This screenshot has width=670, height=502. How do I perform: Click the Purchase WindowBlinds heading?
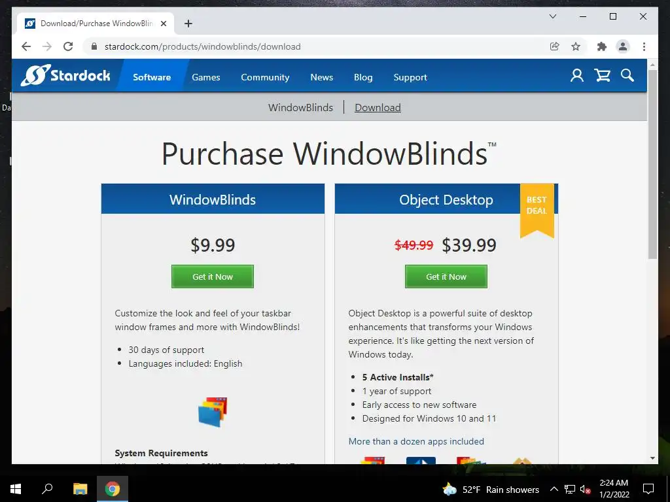tap(329, 153)
